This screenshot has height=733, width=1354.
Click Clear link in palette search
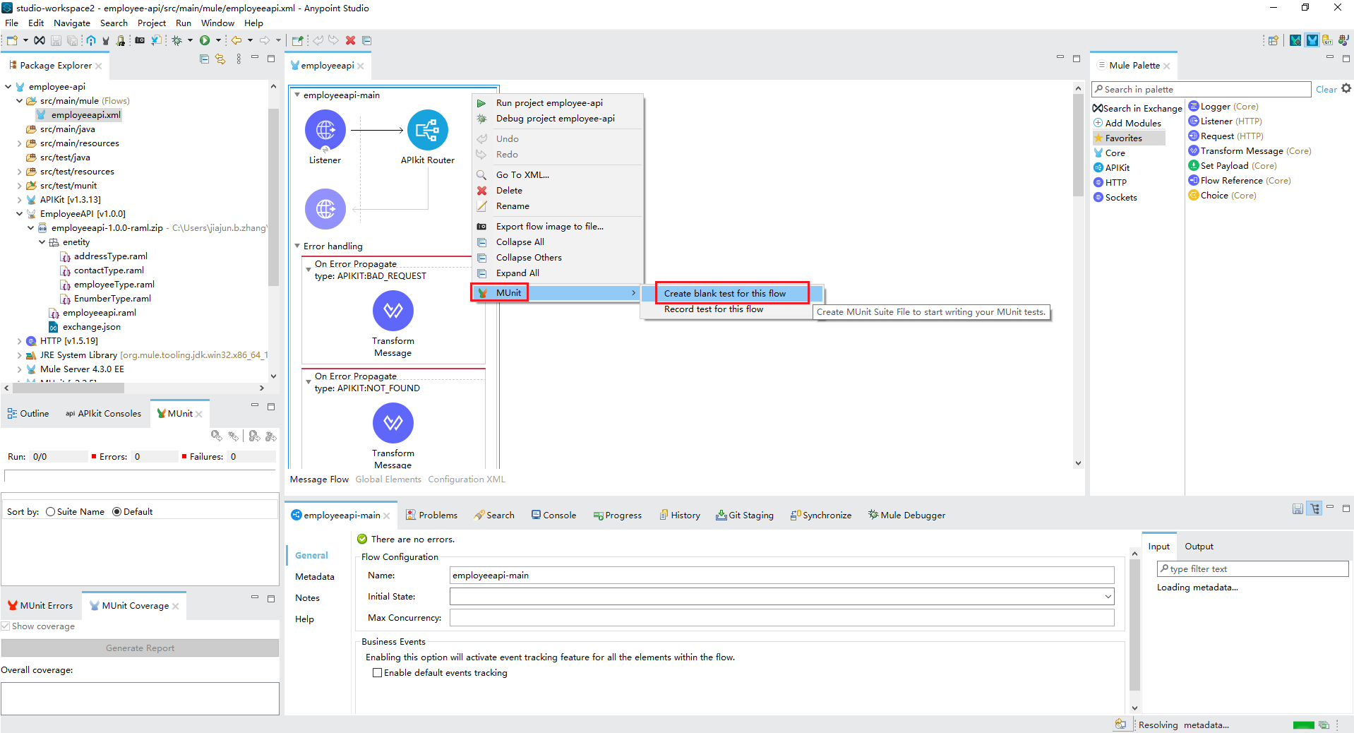click(1326, 89)
